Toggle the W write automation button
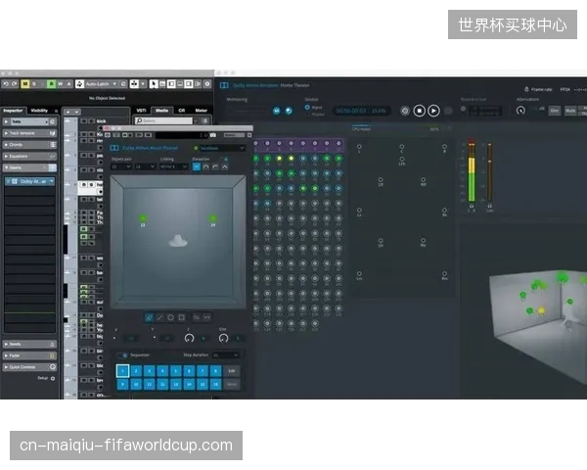The width and height of the screenshot is (587, 470). click(x=60, y=83)
